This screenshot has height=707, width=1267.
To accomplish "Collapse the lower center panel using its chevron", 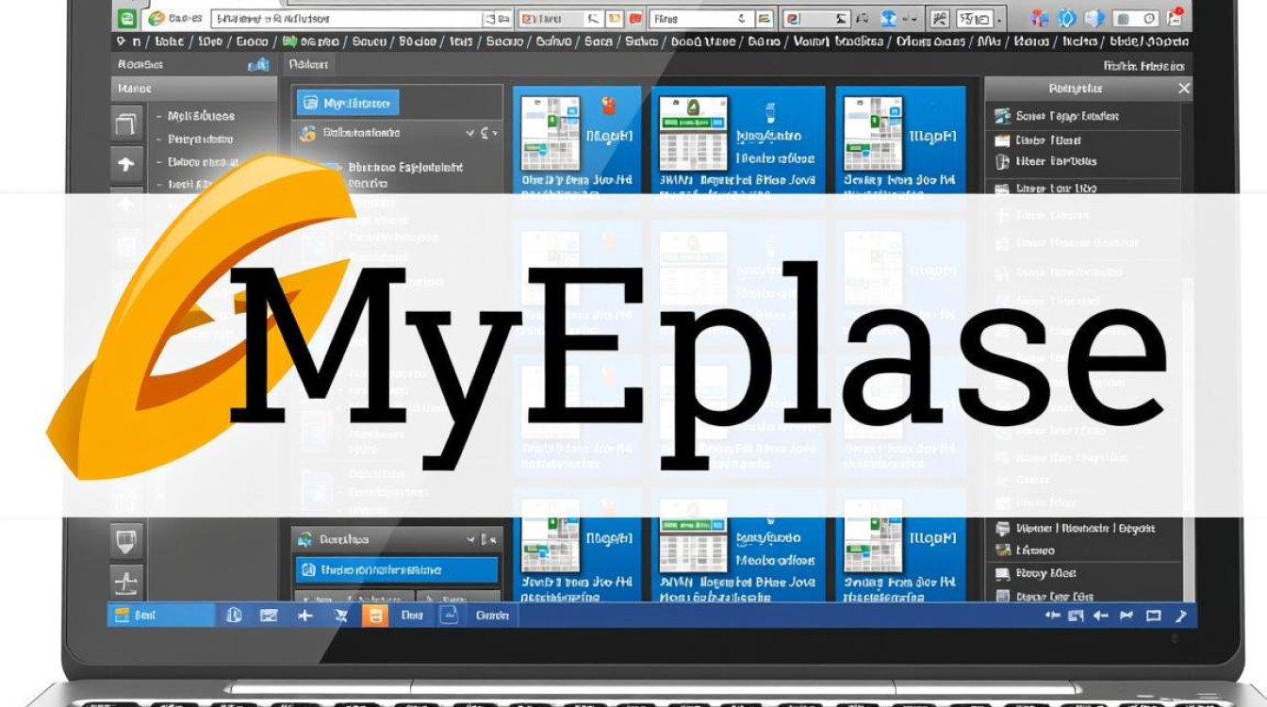I will pos(471,540).
